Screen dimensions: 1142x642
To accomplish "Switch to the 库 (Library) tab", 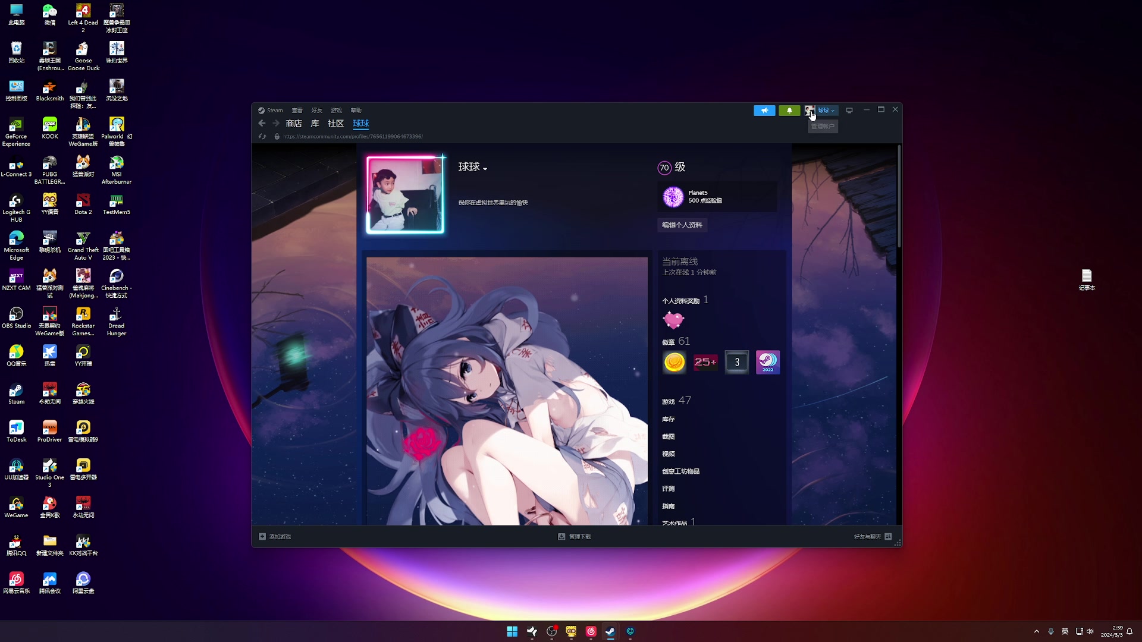I will click(x=315, y=124).
